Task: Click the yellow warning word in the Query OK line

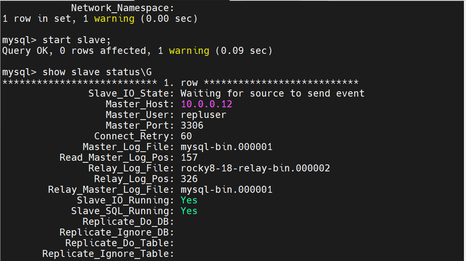Action: click(189, 51)
